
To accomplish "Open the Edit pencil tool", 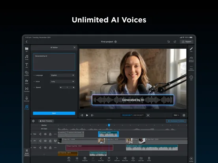I will click(191, 49).
